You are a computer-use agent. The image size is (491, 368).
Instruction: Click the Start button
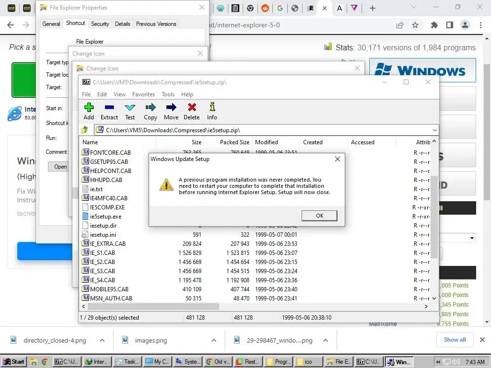pyautogui.click(x=14, y=362)
